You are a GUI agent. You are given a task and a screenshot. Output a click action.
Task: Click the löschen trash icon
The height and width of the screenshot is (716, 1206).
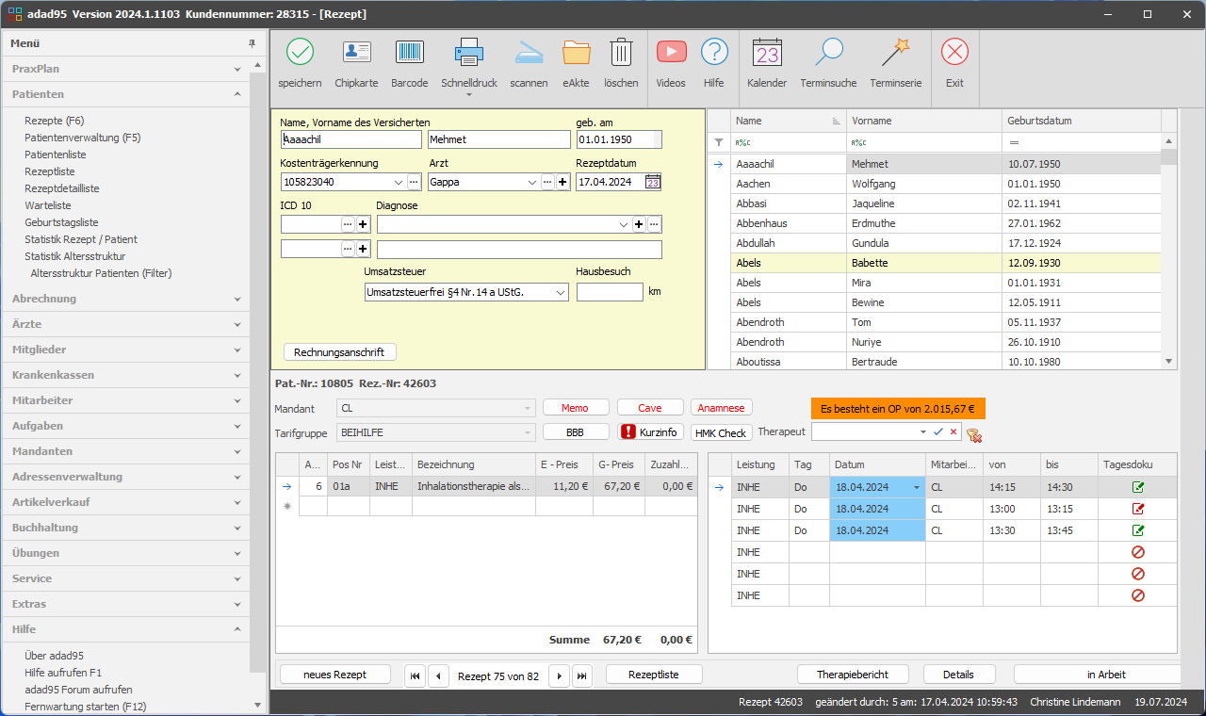click(621, 53)
